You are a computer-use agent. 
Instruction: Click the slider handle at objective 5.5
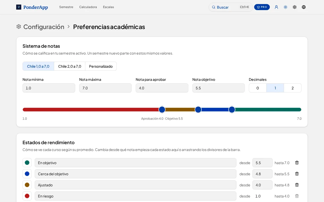pyautogui.click(x=232, y=110)
